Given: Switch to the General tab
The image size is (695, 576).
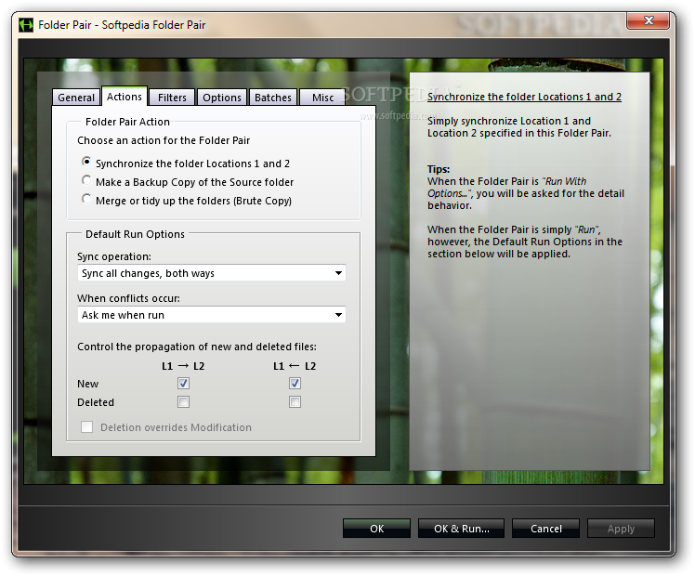Looking at the screenshot, I should [76, 98].
